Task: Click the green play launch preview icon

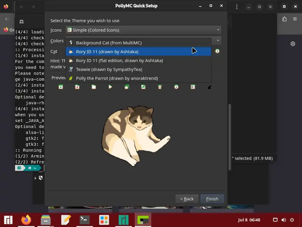Action: [x=110, y=87]
